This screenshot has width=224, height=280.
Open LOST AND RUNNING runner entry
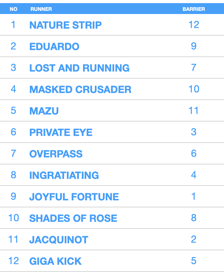79,68
